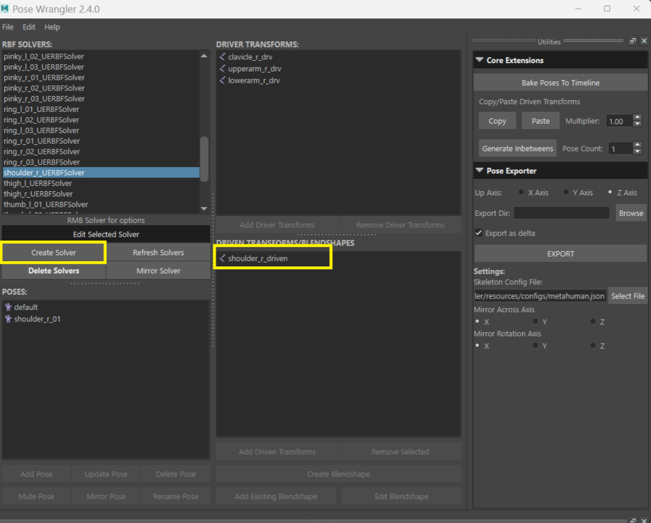Click Bake Poses To Timeline
Screen dimensions: 651x523
tap(560, 83)
